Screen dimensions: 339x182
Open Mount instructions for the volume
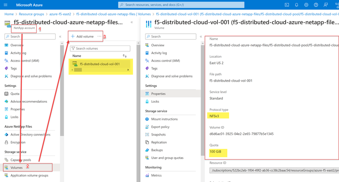164,119
